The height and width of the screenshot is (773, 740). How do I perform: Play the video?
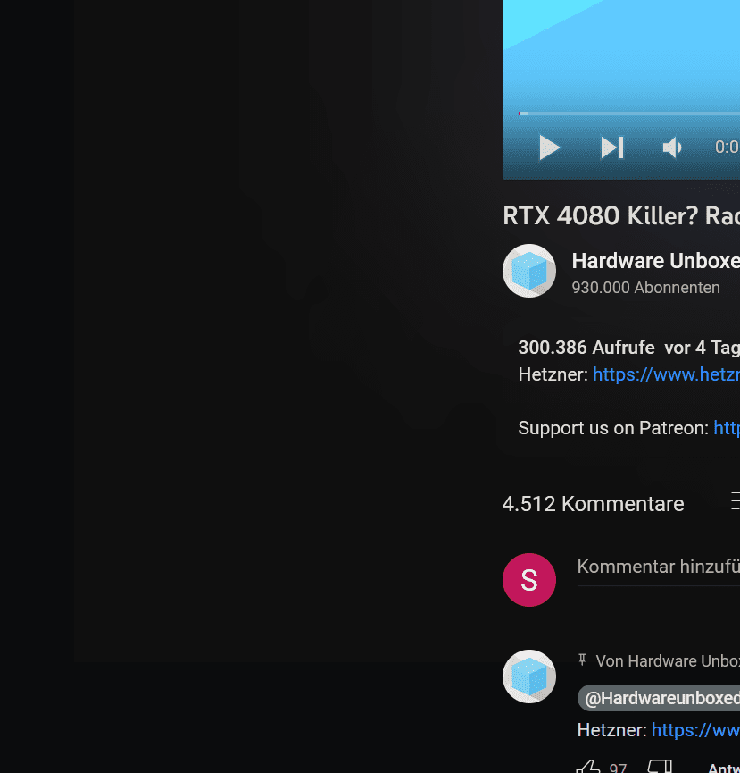tap(550, 147)
